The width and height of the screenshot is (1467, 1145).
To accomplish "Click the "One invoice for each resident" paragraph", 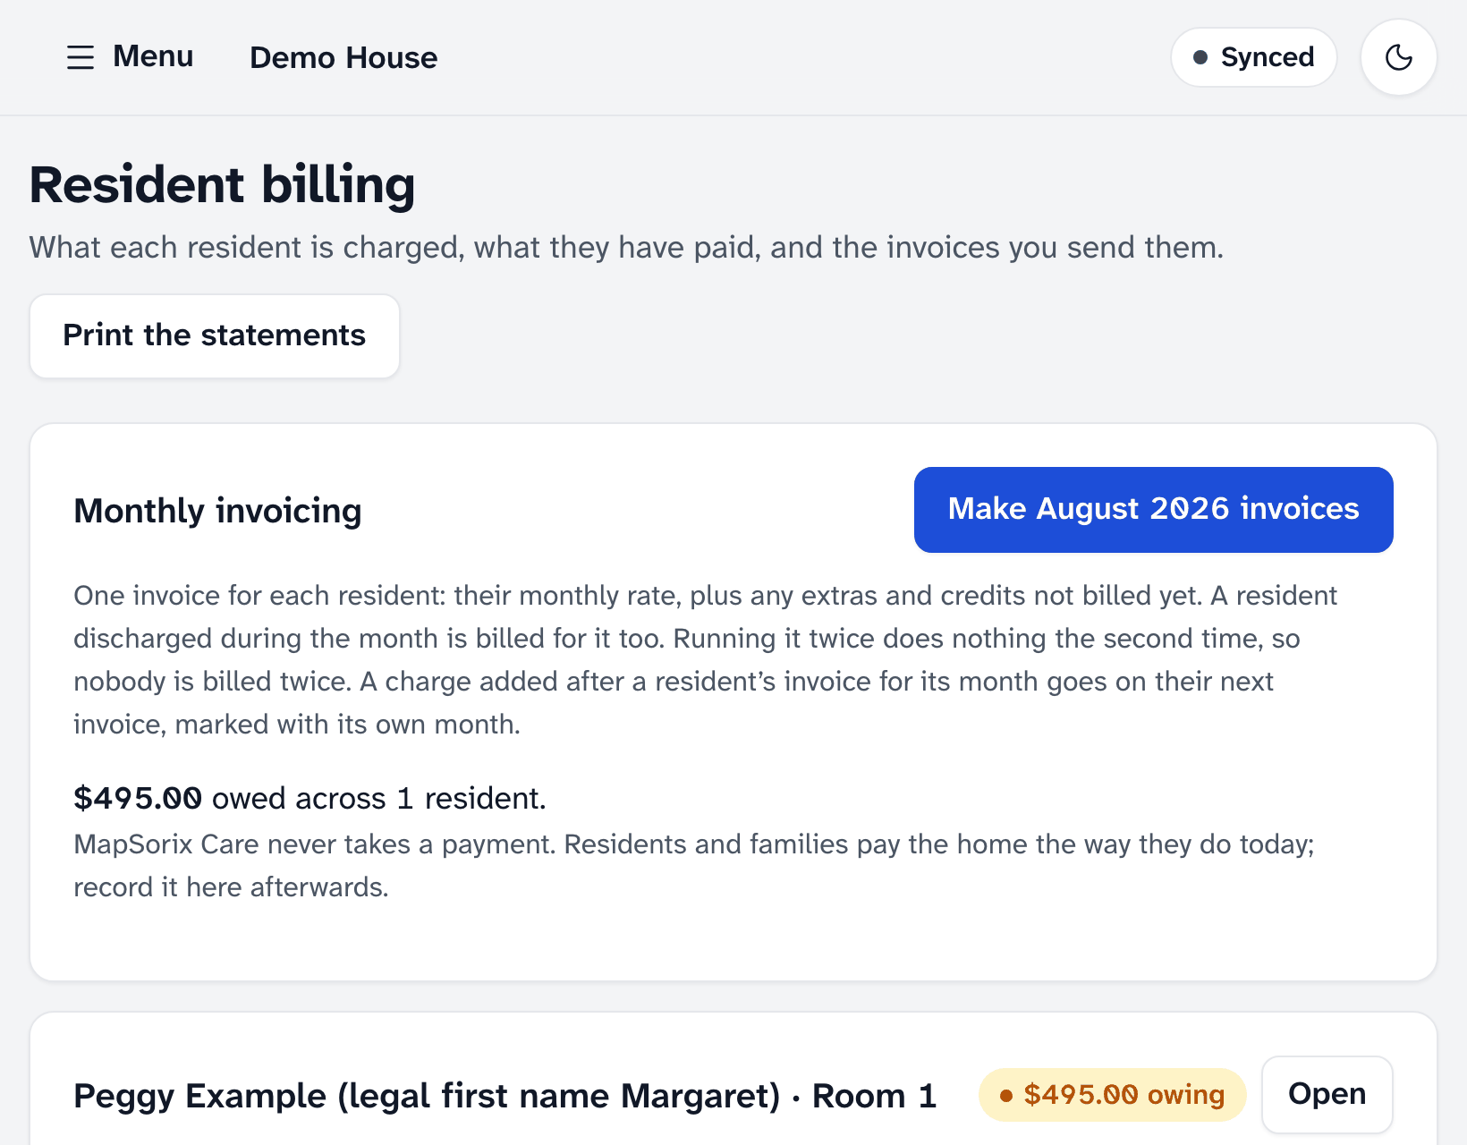I will coord(706,660).
